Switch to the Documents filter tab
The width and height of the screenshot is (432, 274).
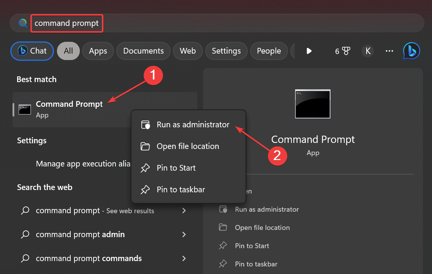(143, 51)
